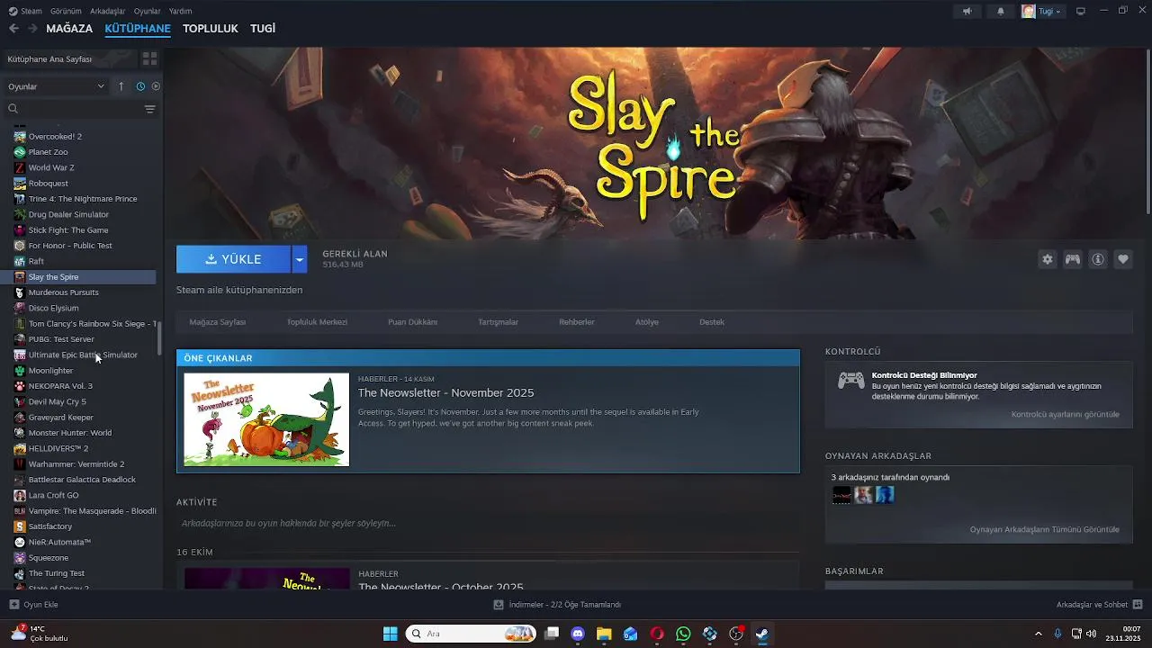Open the collections grid view icon
Viewport: 1152px width, 648px height.
click(x=149, y=58)
